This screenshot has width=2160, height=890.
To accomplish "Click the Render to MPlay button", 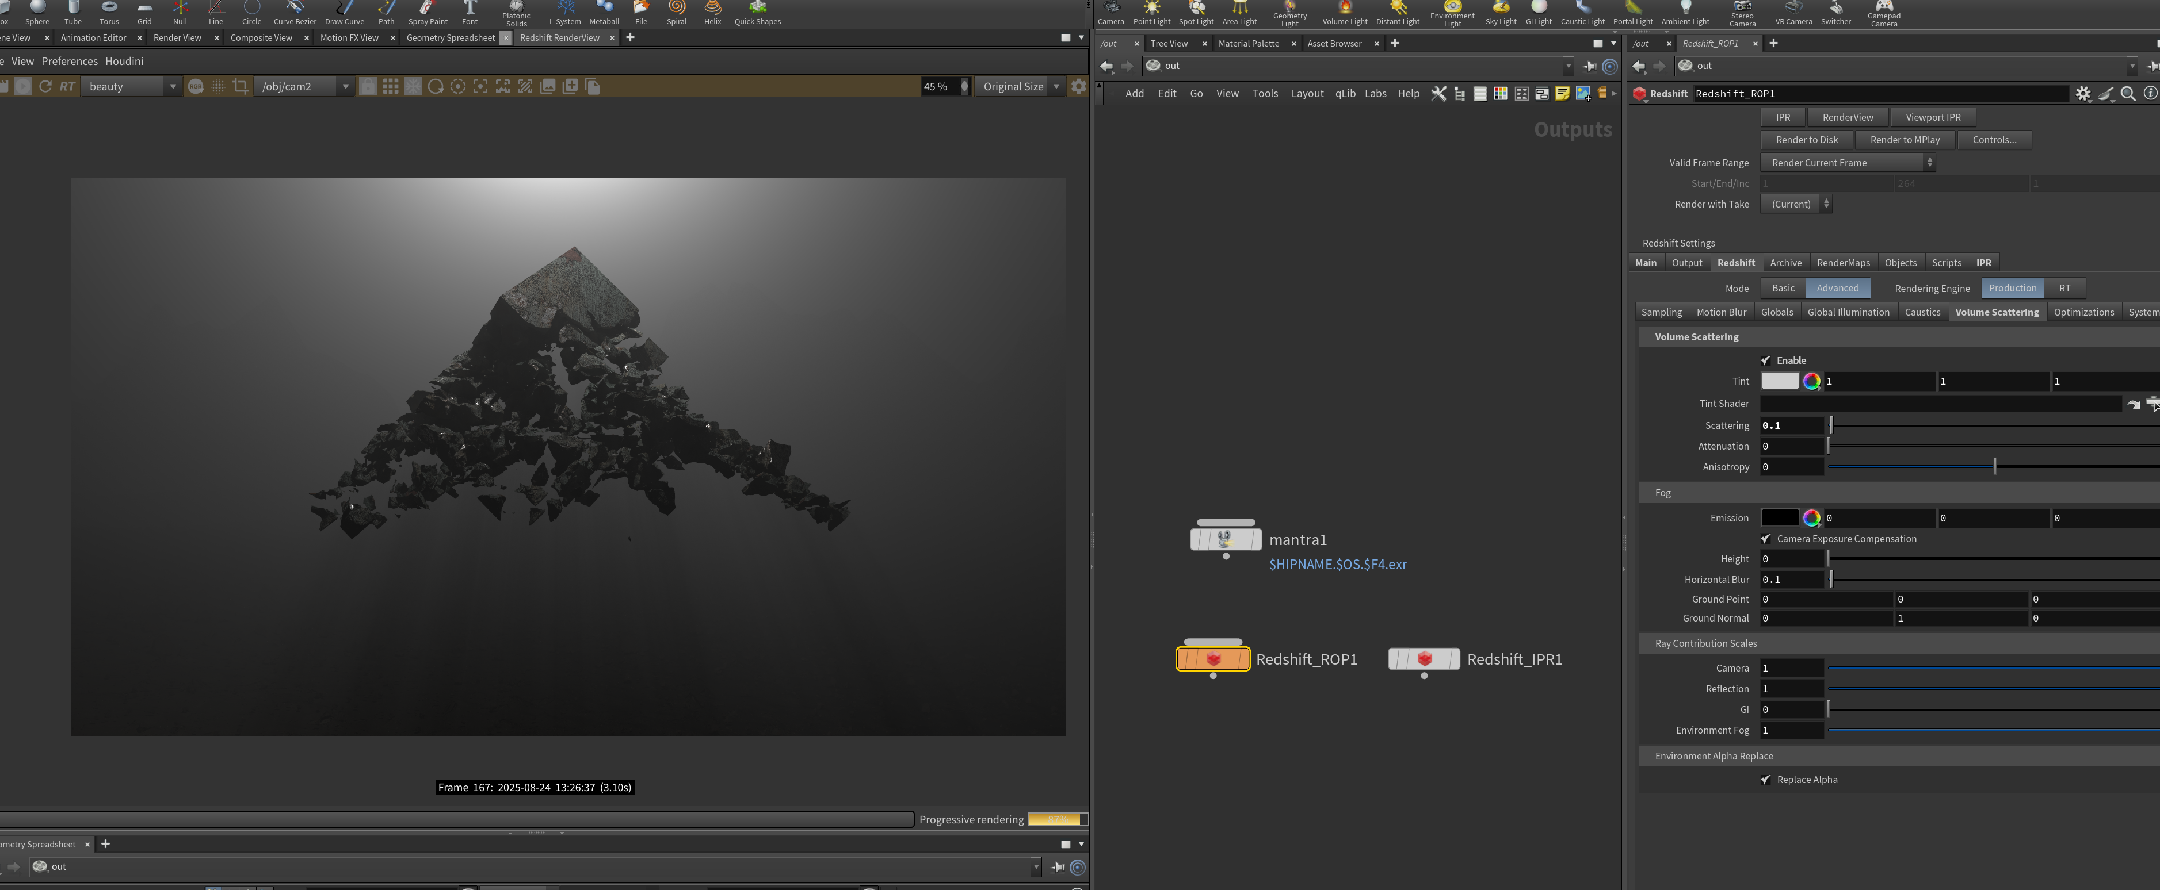I will [1905, 140].
